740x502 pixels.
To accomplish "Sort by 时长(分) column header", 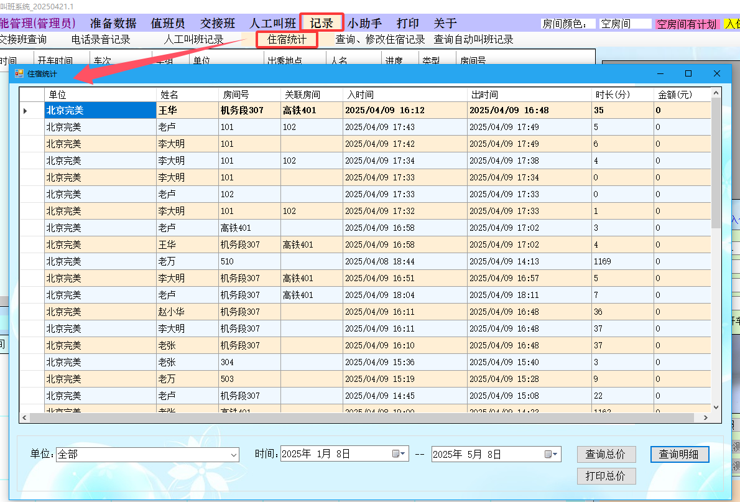I will 623,95.
